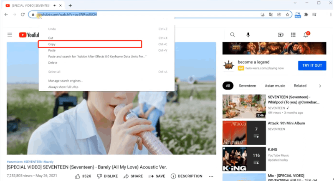The image size is (334, 181).
Task: Open the Attack: 9th Mini Album title
Action: click(x=286, y=123)
